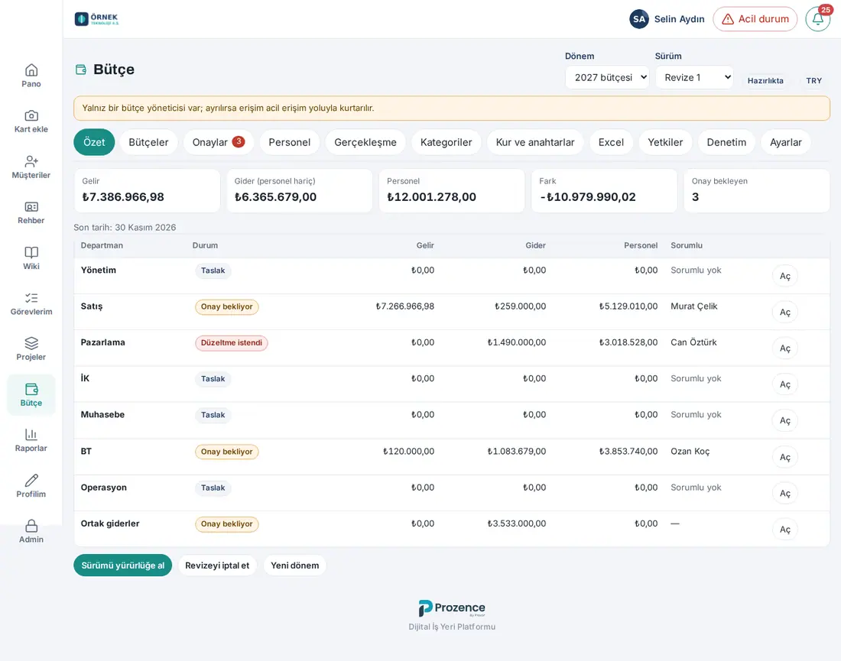Open the Denetim tab
This screenshot has height=661, width=841.
point(726,143)
